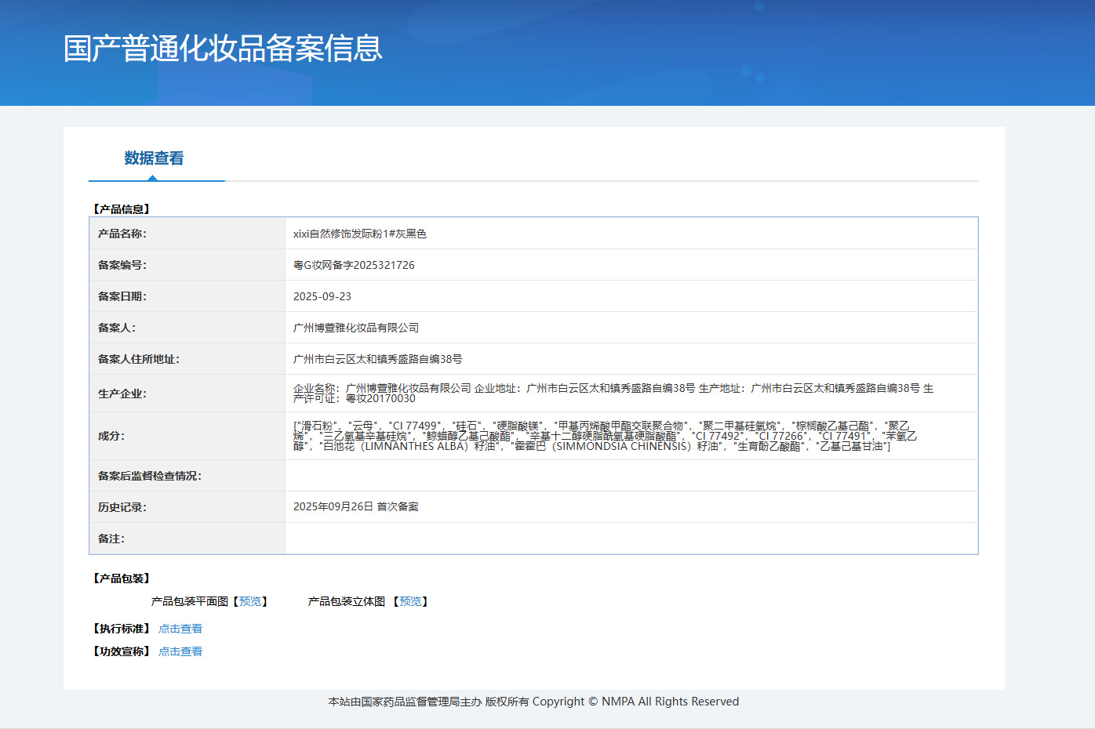Select filer name 广州博萱雅化妆品有限公司
Image resolution: width=1095 pixels, height=729 pixels.
coord(356,328)
